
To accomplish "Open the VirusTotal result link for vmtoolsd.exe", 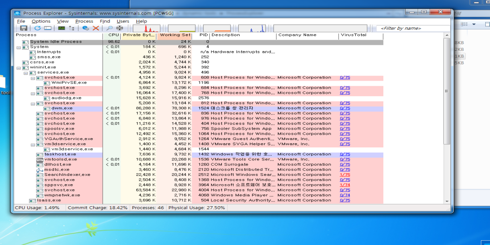I will [x=345, y=159].
